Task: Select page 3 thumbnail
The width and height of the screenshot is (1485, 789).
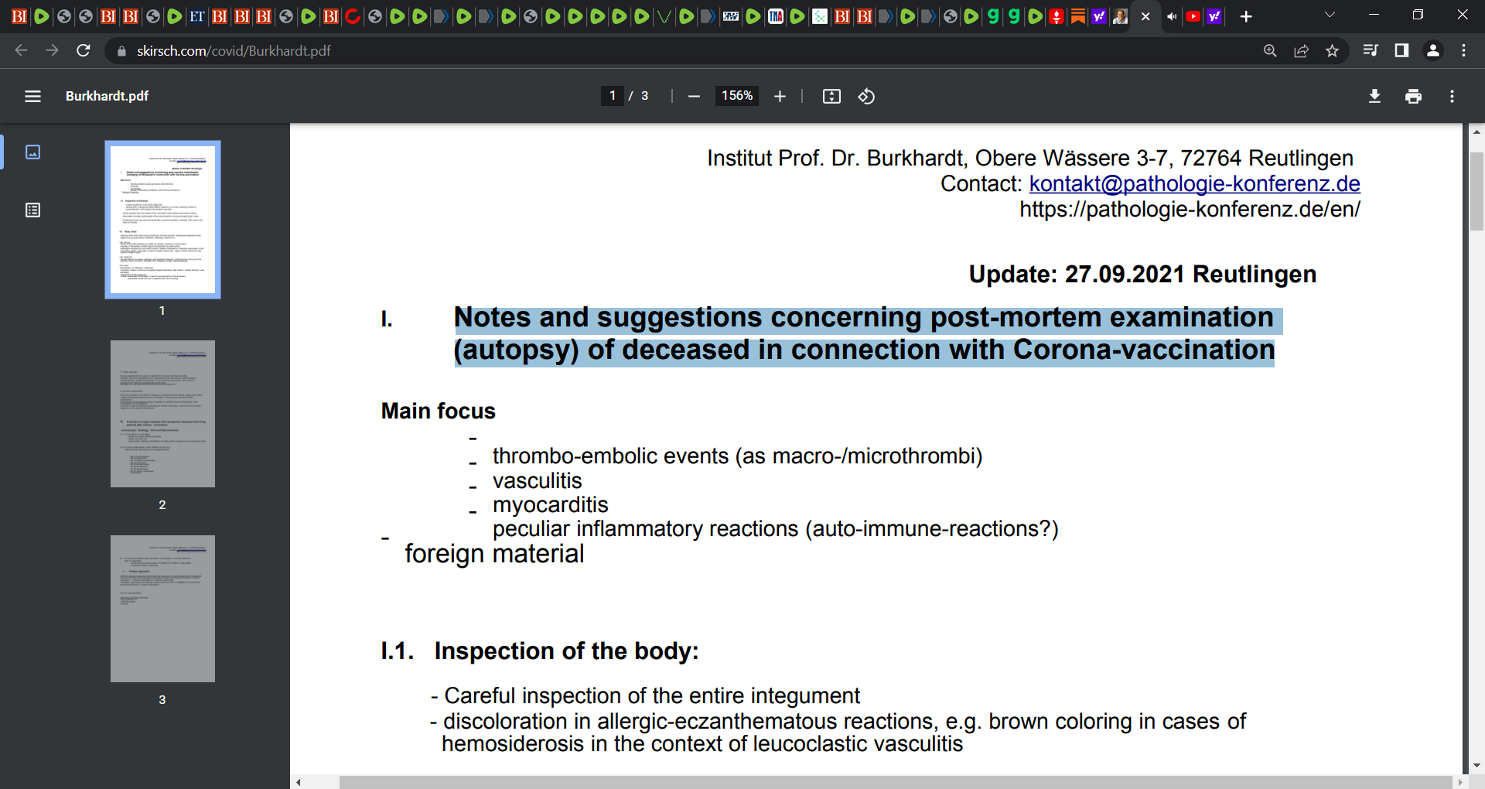Action: tap(162, 609)
